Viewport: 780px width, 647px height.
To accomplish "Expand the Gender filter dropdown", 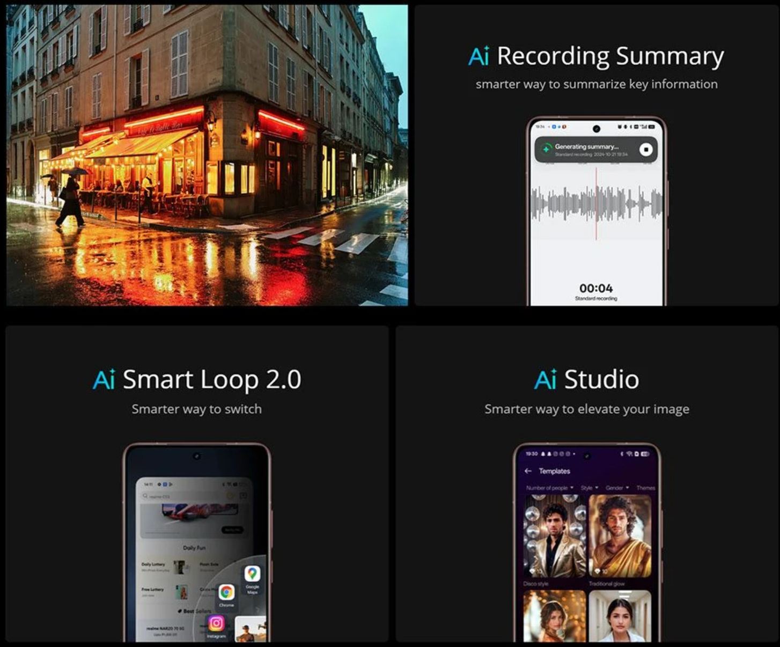I will [616, 488].
